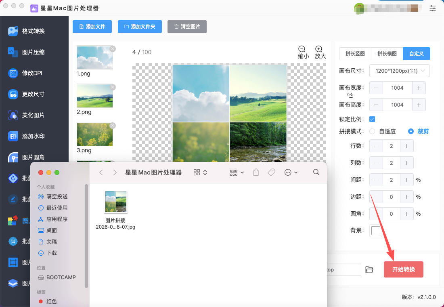Select the 裁剪 stitching mode radio

point(411,131)
